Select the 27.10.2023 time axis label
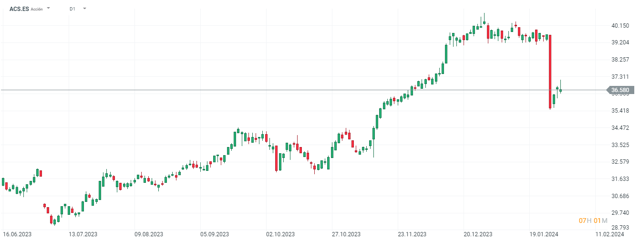Screen dimensions: 640x242 [346, 234]
